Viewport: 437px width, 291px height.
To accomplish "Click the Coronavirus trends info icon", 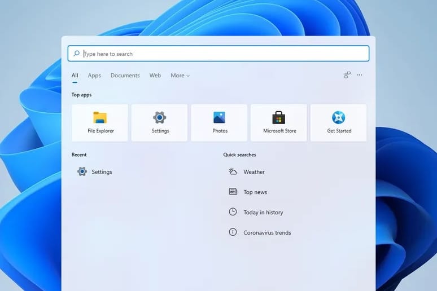I will (x=233, y=232).
